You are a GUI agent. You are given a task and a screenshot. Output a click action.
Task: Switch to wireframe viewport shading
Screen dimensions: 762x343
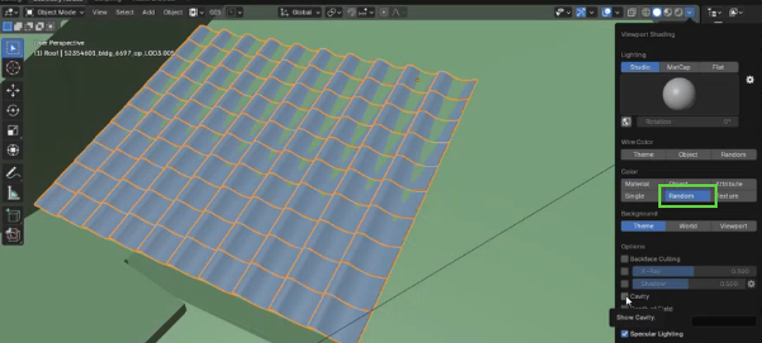coord(646,12)
